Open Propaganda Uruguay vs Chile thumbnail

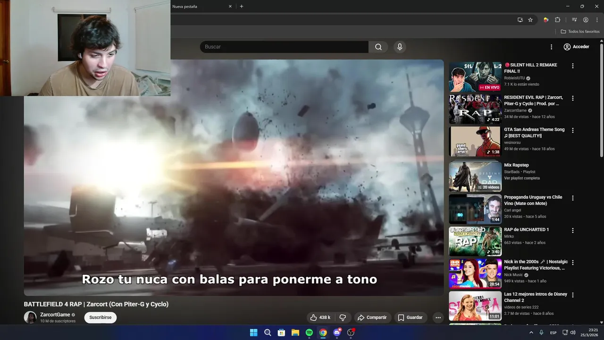point(475,209)
